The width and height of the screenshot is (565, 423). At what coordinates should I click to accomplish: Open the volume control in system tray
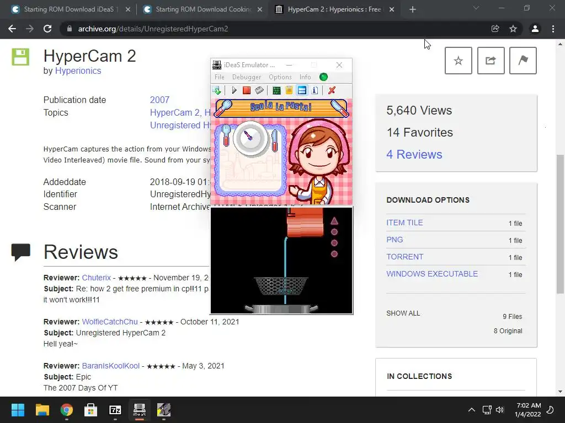coord(500,410)
